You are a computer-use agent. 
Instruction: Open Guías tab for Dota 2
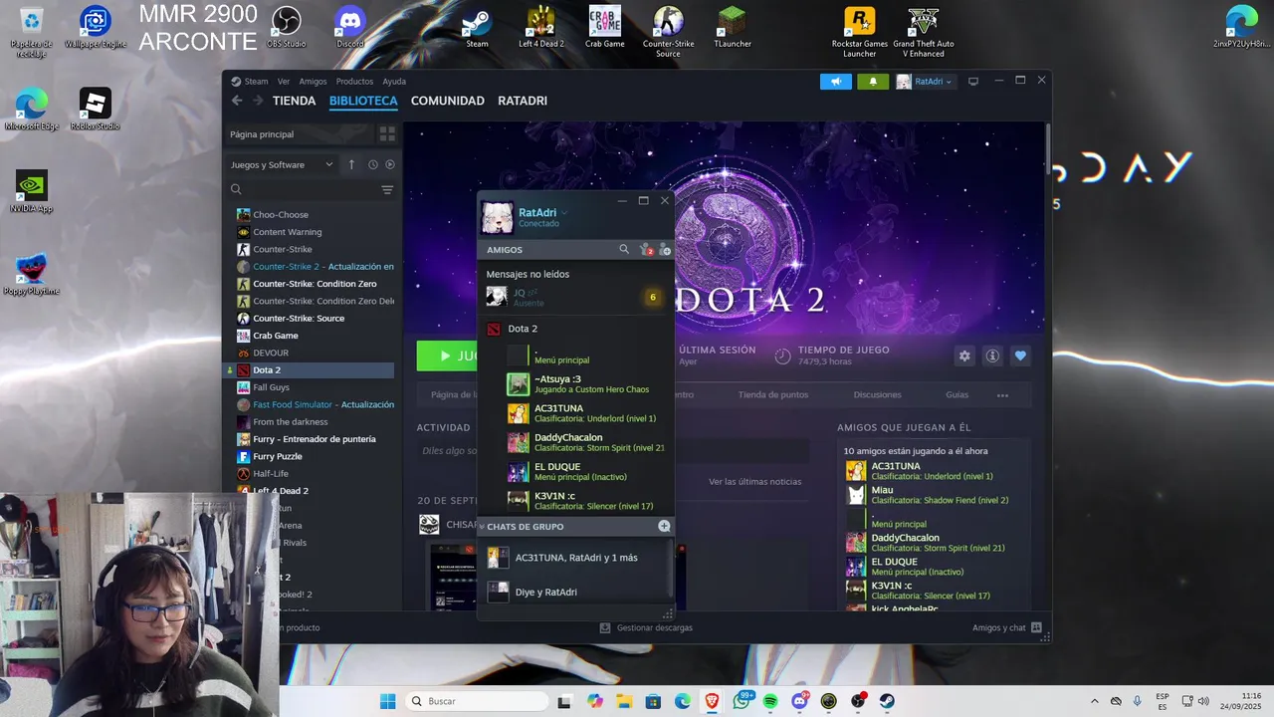[956, 395]
